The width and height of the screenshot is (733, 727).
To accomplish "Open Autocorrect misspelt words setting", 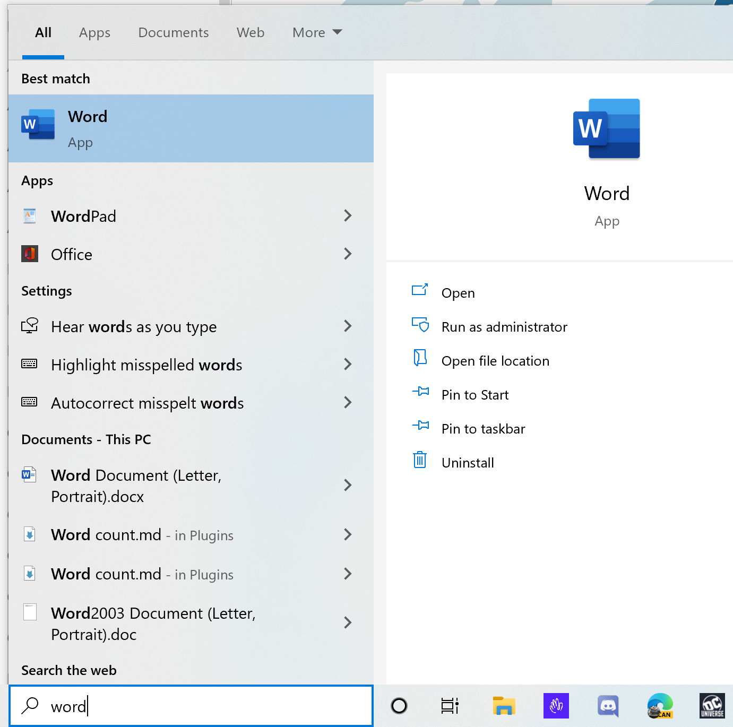I will [x=191, y=403].
